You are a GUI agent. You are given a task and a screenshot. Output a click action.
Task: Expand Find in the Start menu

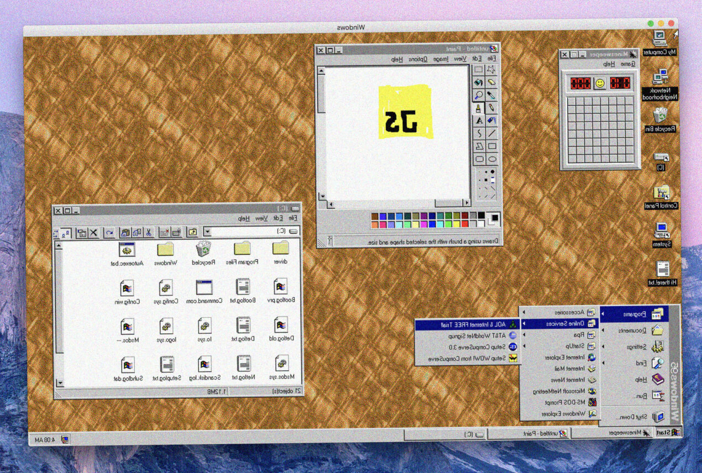(634, 363)
